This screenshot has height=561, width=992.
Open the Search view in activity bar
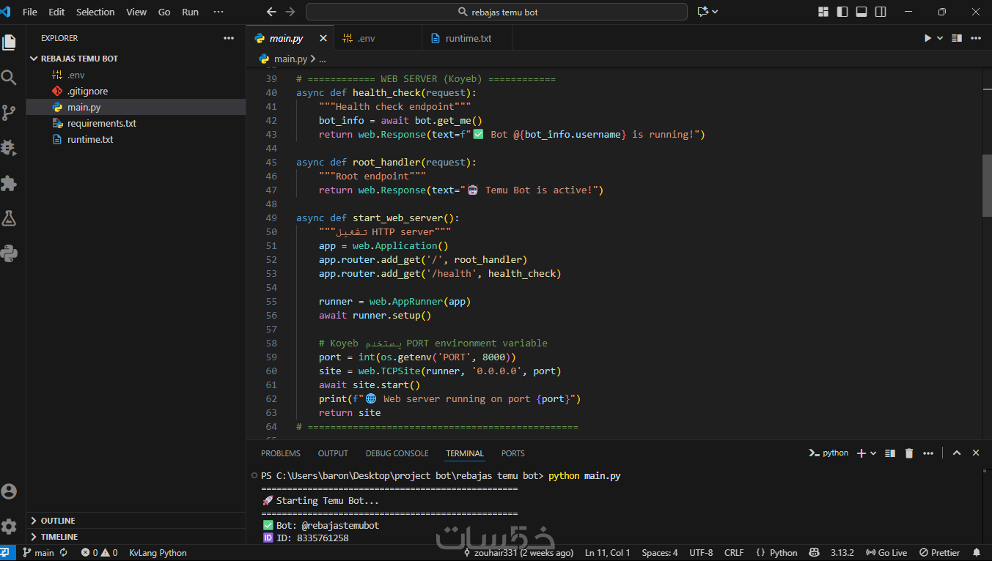click(x=9, y=78)
